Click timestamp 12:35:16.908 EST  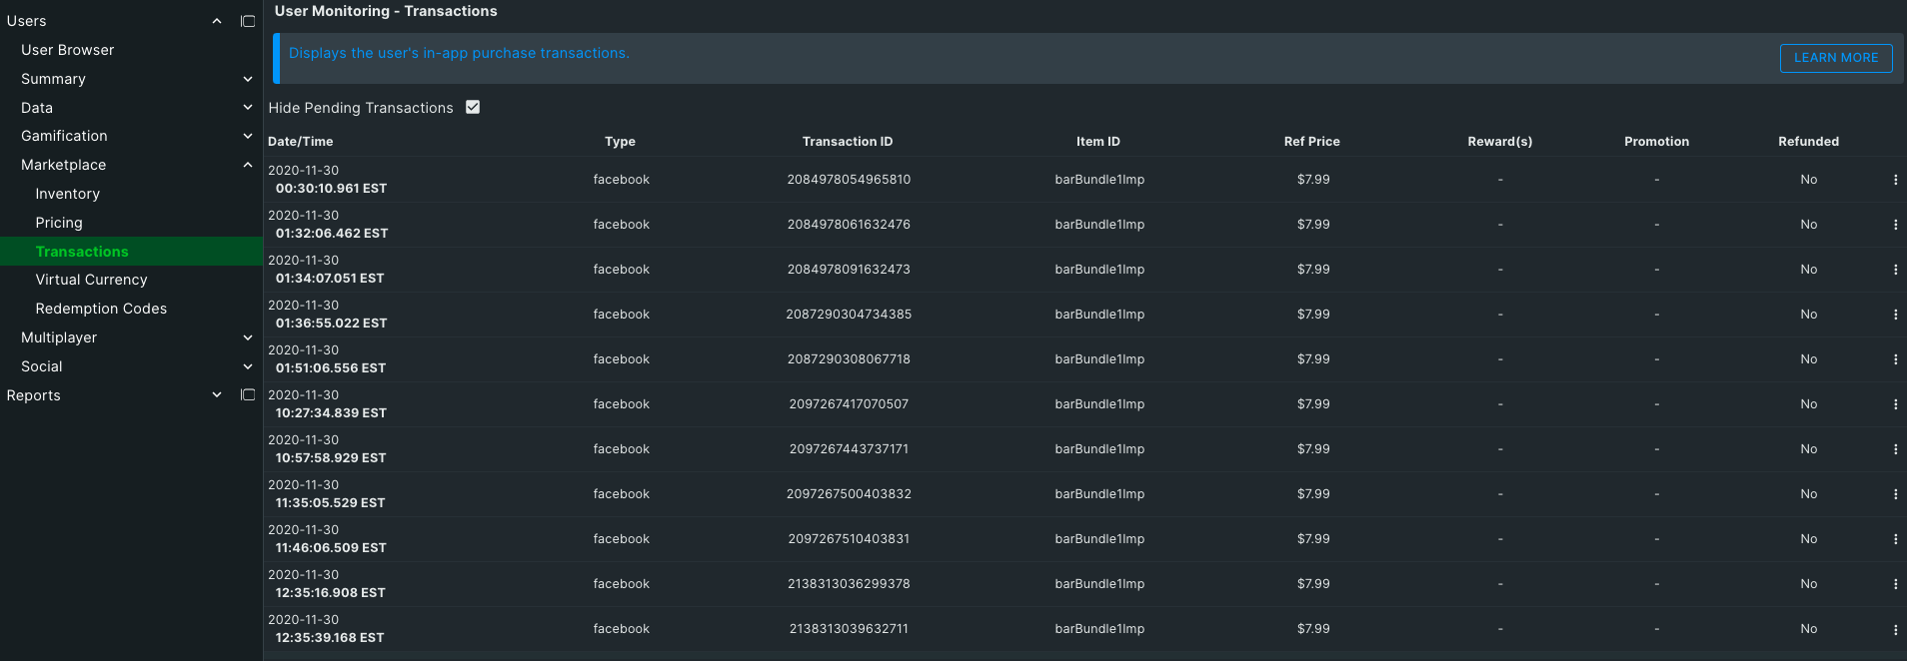(330, 593)
